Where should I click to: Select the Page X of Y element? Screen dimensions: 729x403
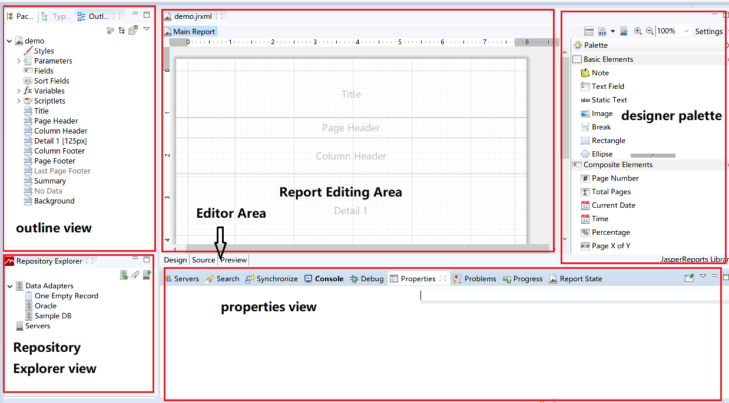pos(605,246)
